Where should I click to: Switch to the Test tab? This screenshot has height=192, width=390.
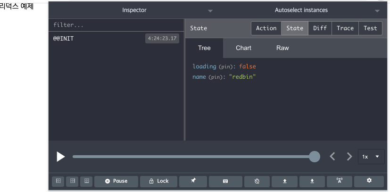(370, 28)
